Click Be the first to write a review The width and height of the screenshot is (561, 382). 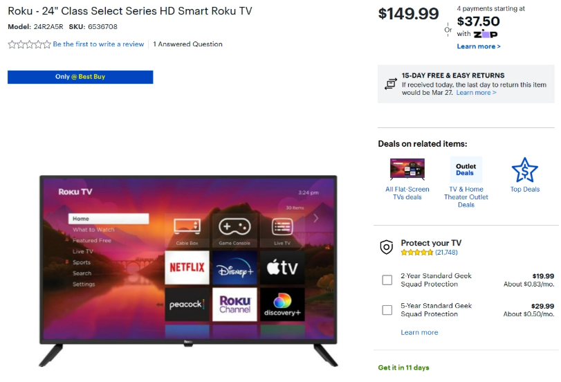point(98,44)
